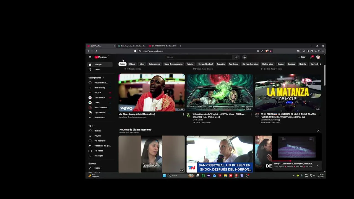354x199 pixels.
Task: Open more options for Sticky Green Audio video
Action: (252, 114)
